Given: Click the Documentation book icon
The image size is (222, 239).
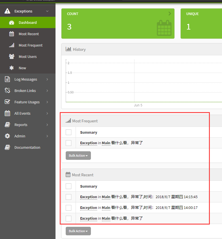Looking at the screenshot, I should 7,147.
